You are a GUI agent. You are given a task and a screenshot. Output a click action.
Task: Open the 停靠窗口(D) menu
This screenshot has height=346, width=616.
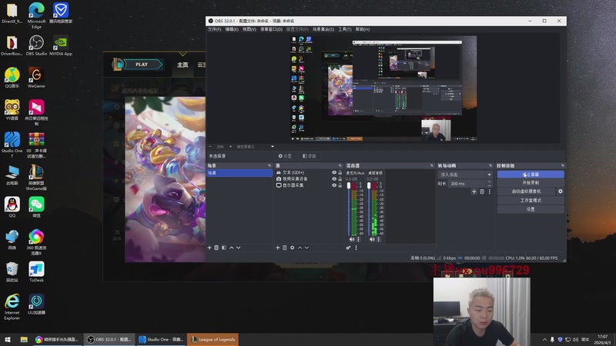(272, 29)
